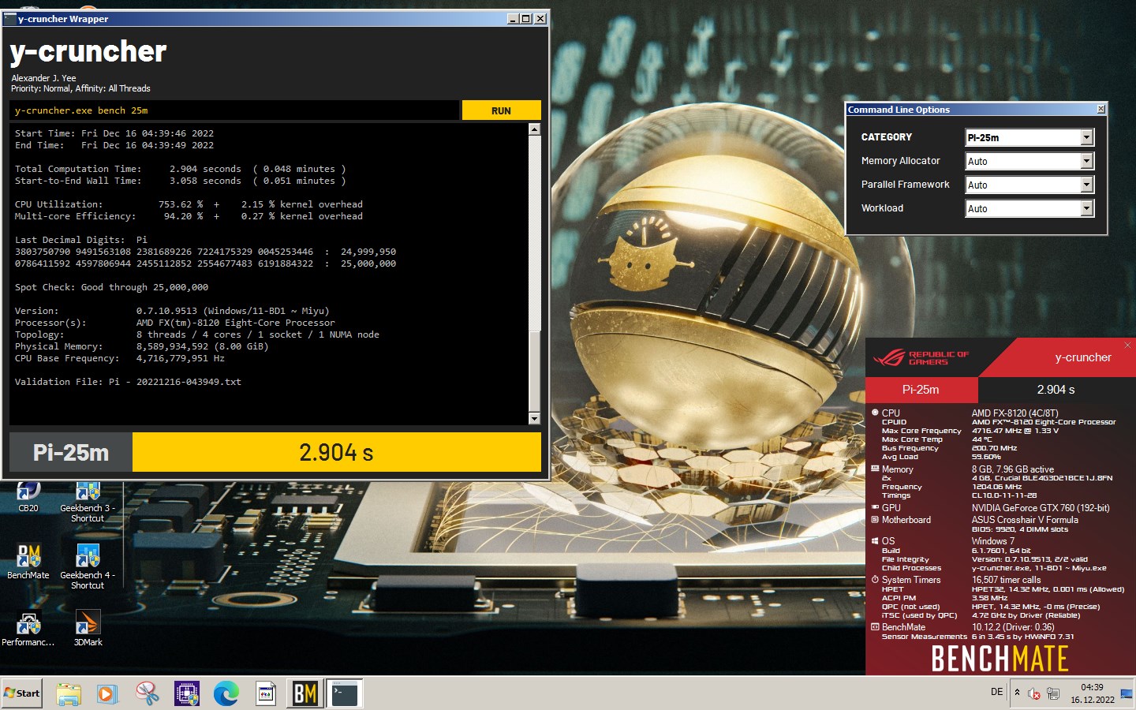The width and height of the screenshot is (1136, 710).
Task: Click 'NVIDIA GeForce GTX 760 (192-bit)' text
Action: 1041,508
